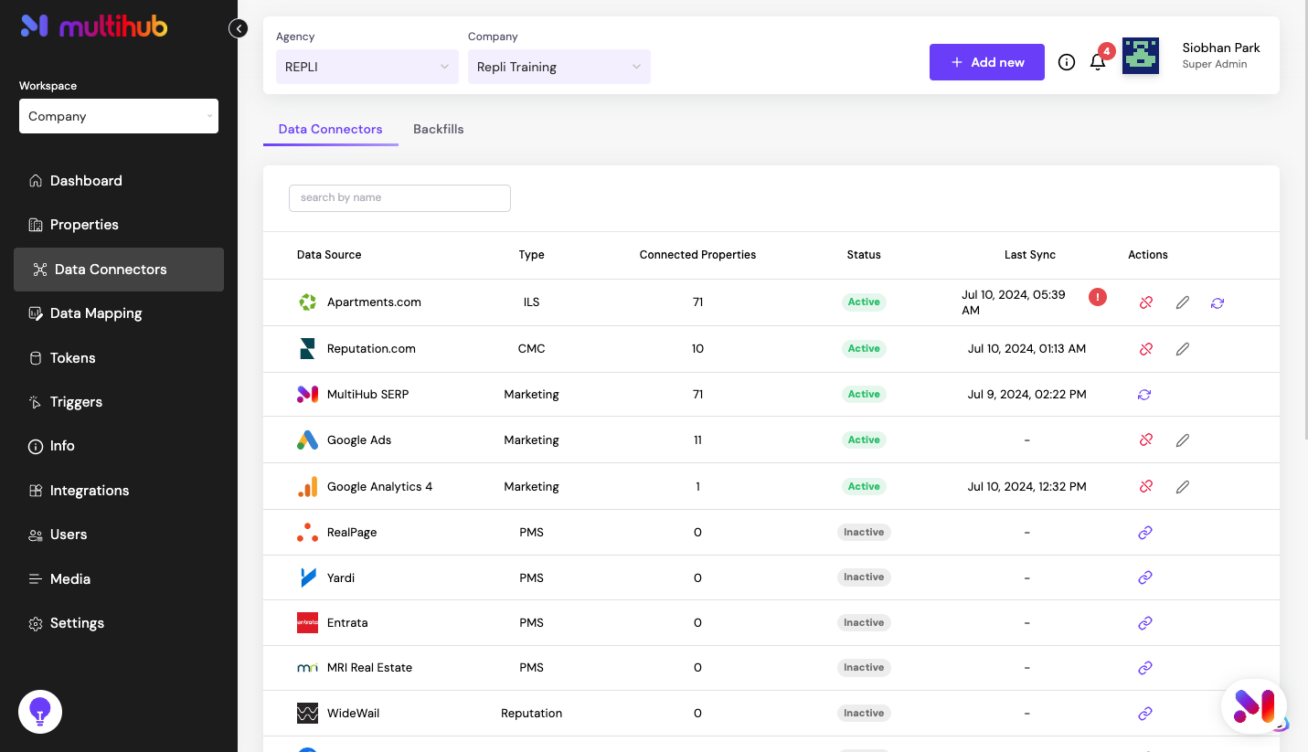Connect RealPage with the link icon
1308x752 pixels.
click(x=1144, y=533)
